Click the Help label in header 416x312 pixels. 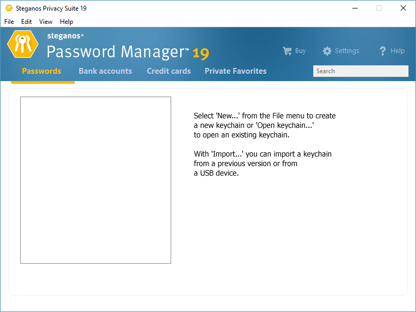pos(397,51)
